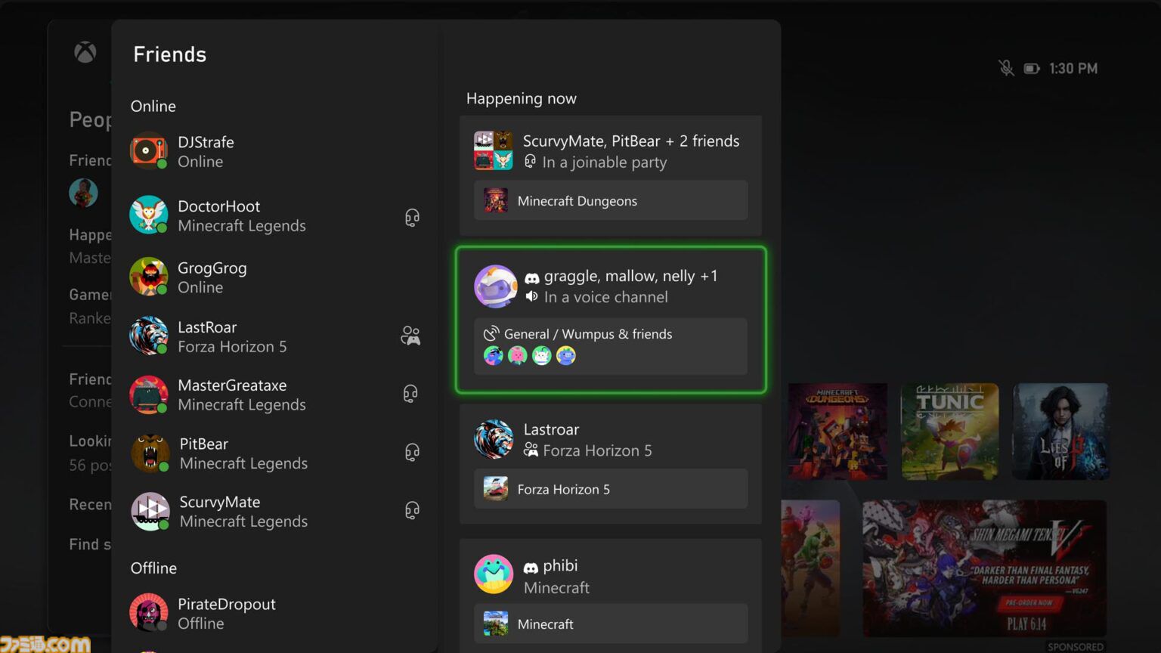The width and height of the screenshot is (1161, 653).
Task: Open MasterGreataxe's avatar
Action: click(148, 394)
